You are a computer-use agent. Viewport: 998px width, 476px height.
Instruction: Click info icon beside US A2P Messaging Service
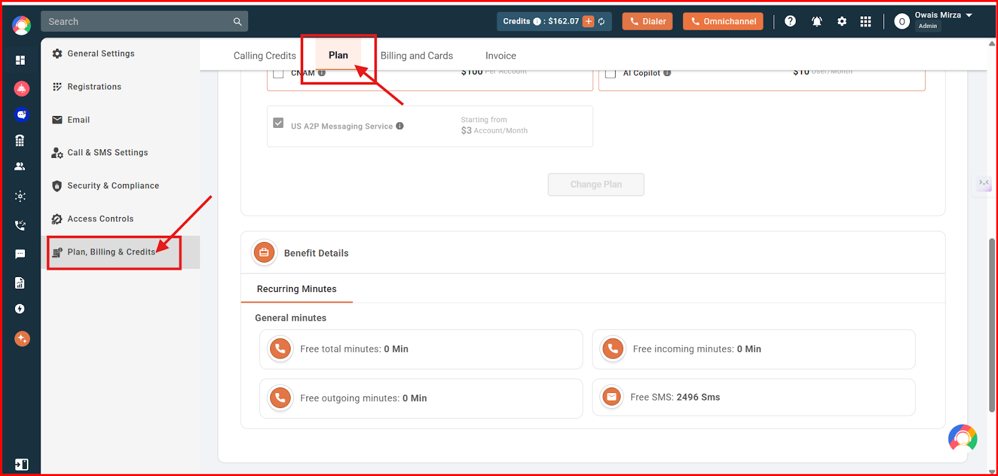coord(400,126)
